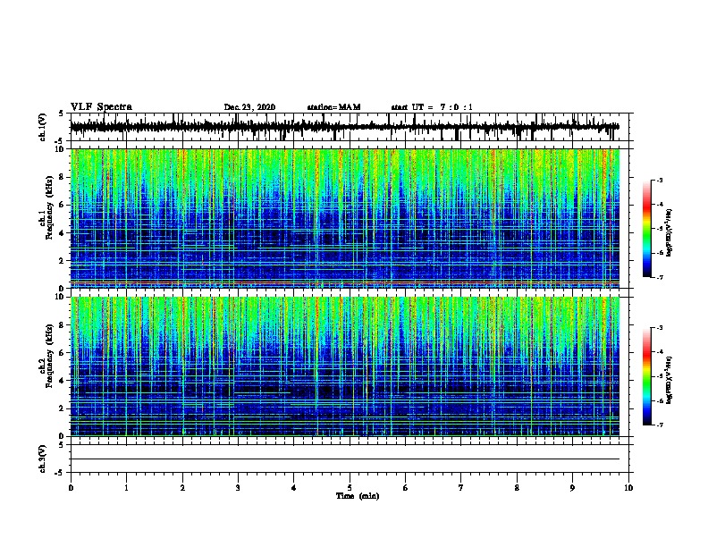Image resolution: width=708 pixels, height=547 pixels.
Task: Click time axis tick label "4"
Action: pyautogui.click(x=294, y=487)
